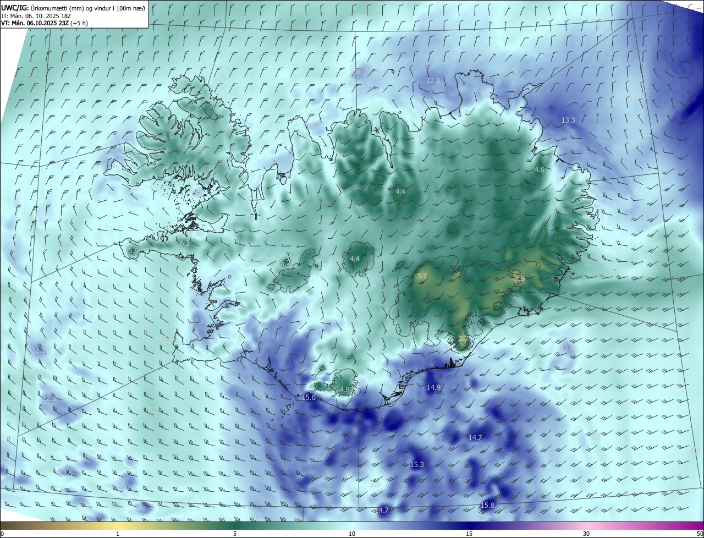The width and height of the screenshot is (704, 538).
Task: Click the 12.3 value north of Iceland
Action: coord(433,80)
